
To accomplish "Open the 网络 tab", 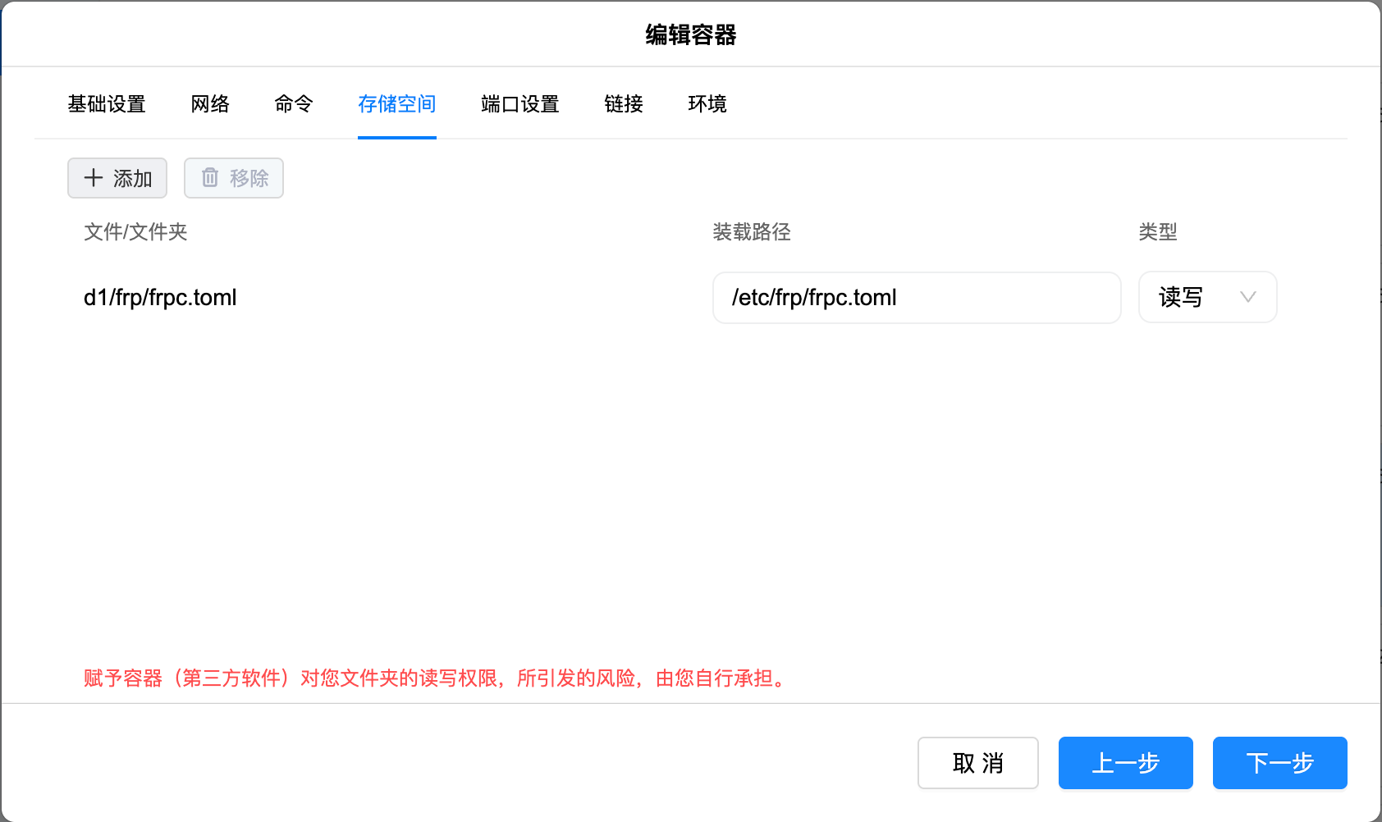I will click(x=210, y=104).
